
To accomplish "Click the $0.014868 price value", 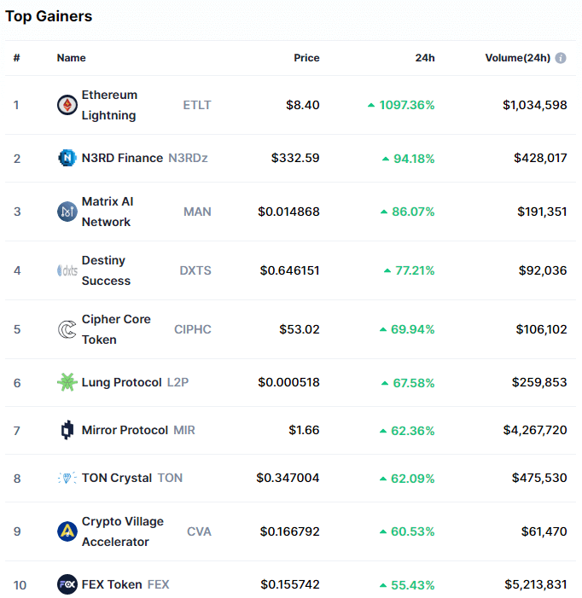I will 288,212.
